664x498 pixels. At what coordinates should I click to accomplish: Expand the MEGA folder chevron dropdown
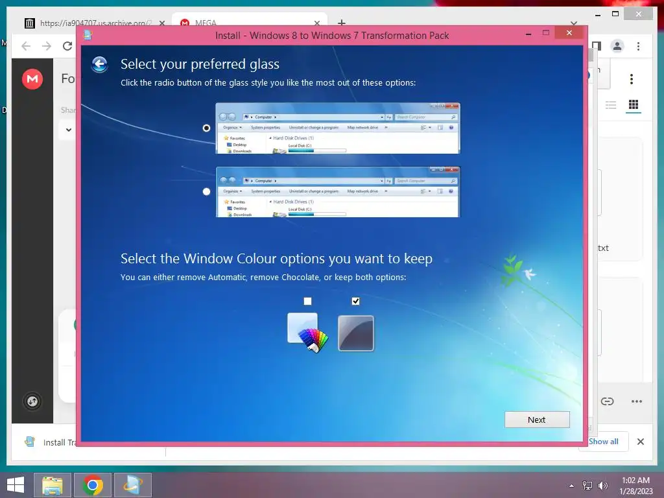(x=69, y=130)
